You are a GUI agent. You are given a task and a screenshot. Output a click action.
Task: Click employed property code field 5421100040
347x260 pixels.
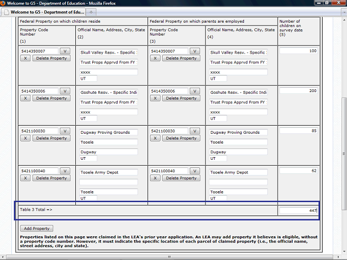(169, 171)
